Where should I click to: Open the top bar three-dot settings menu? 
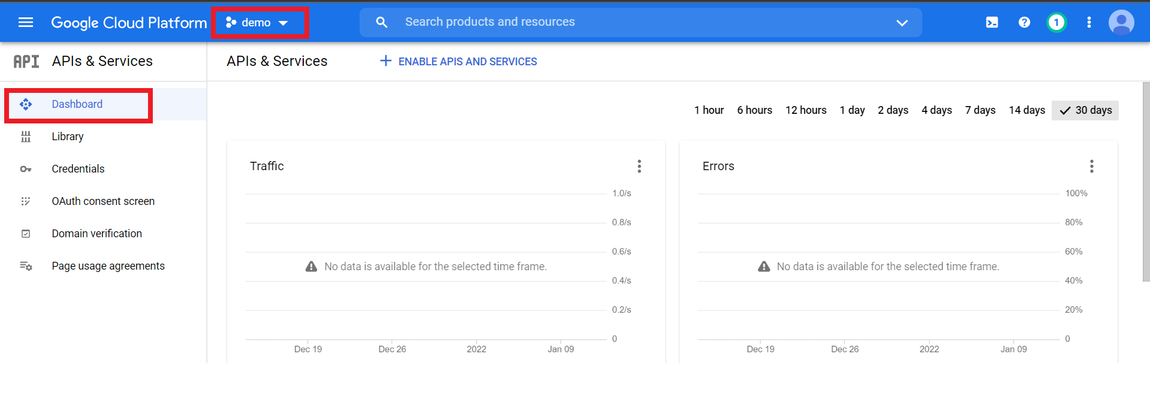point(1089,22)
